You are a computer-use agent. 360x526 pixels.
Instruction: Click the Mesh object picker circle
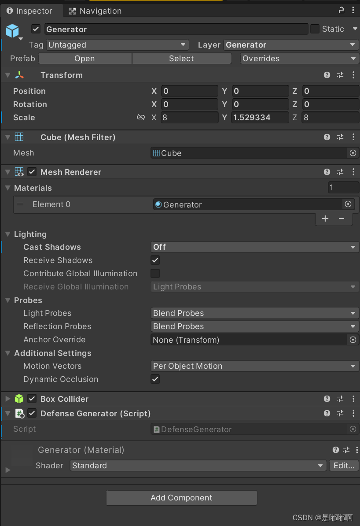[x=353, y=153]
